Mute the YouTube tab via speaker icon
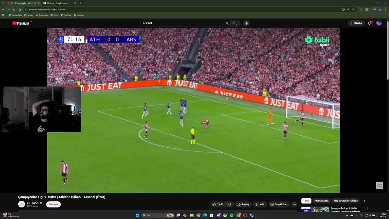The image size is (389, 219). tap(35, 3)
